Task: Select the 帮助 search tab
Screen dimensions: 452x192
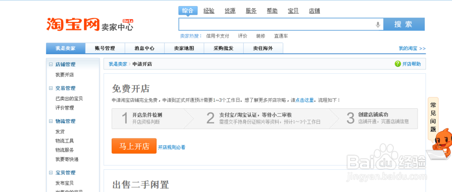Action: tap(272, 11)
